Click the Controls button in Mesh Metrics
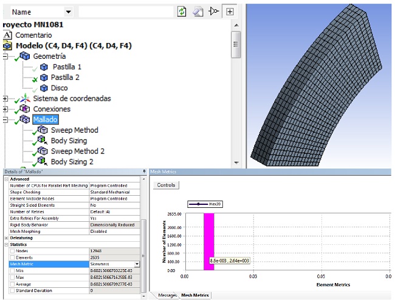 [166, 185]
